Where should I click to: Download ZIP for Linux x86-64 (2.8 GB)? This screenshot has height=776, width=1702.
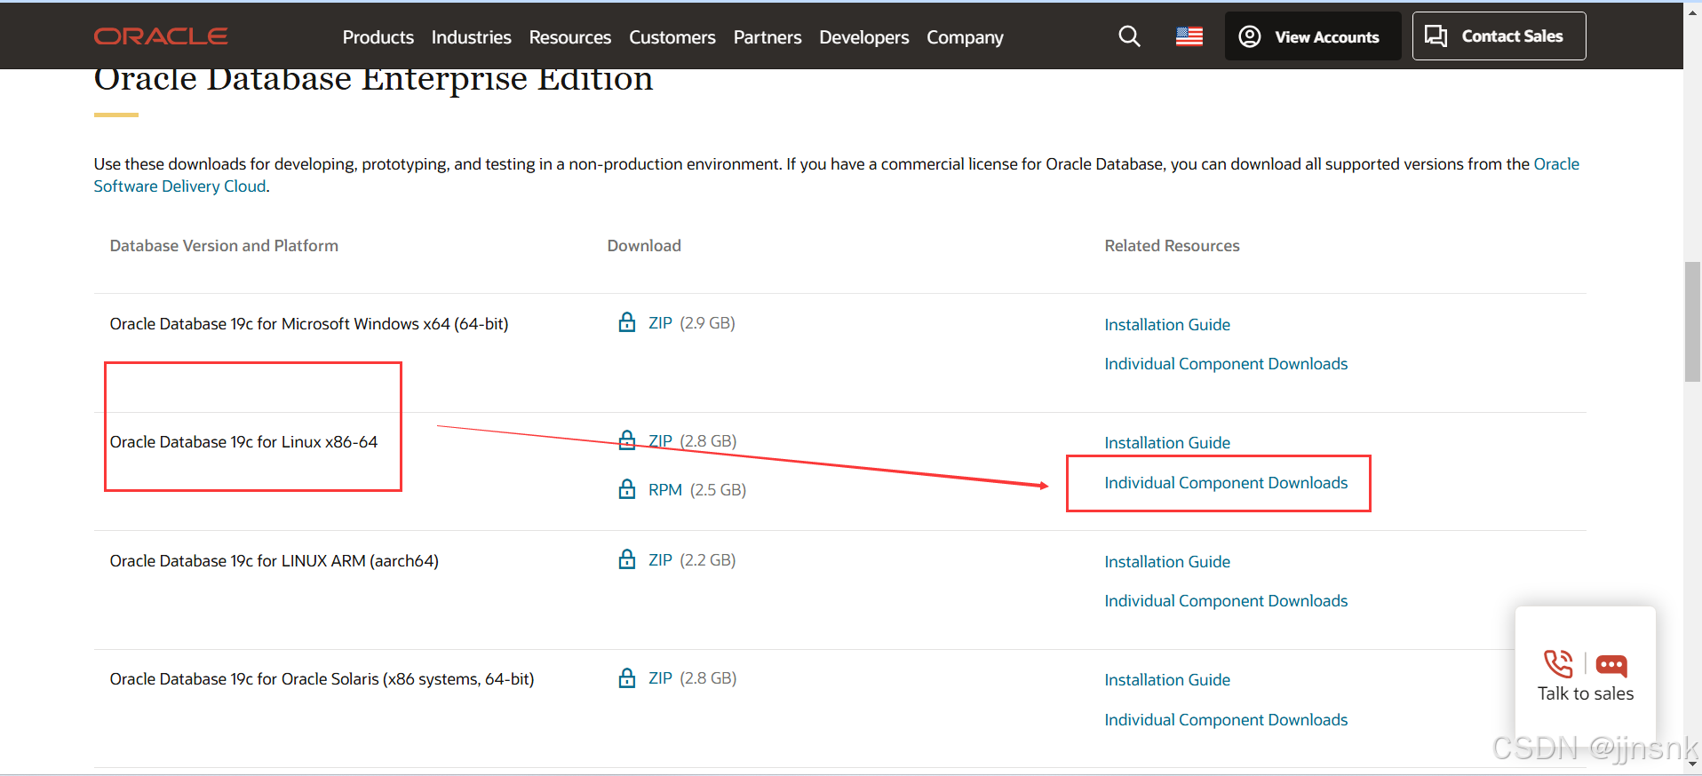[x=660, y=441]
